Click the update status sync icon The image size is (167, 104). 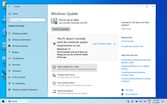54,21
